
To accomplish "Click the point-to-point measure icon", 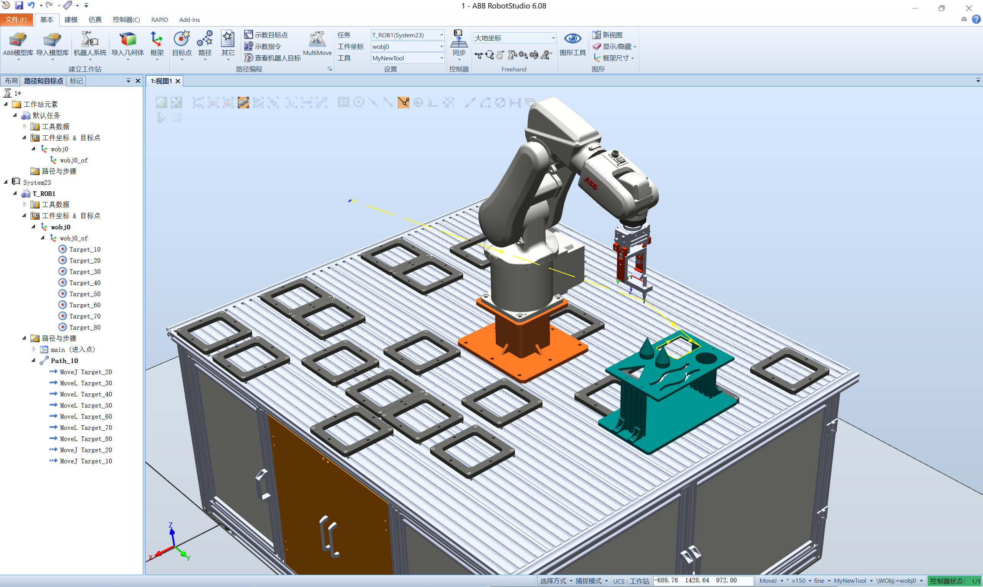I will point(470,103).
